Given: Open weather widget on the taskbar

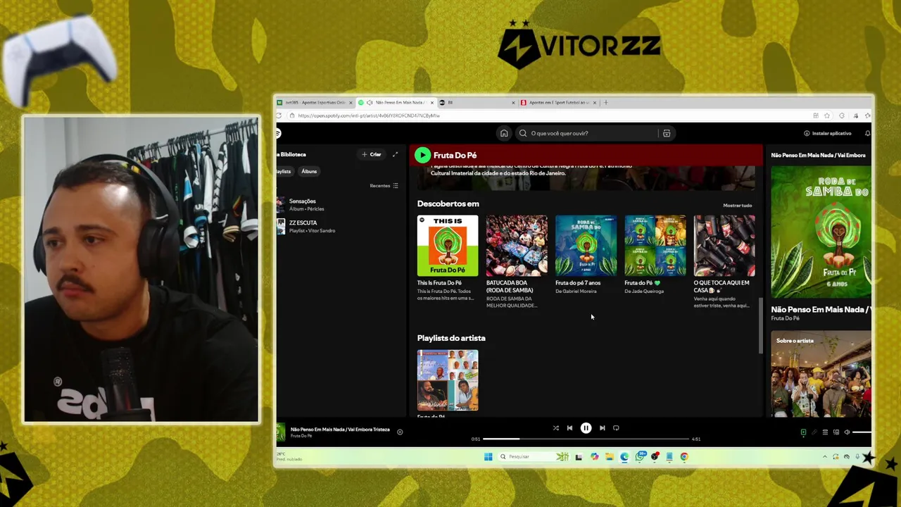Looking at the screenshot, I should 291,456.
